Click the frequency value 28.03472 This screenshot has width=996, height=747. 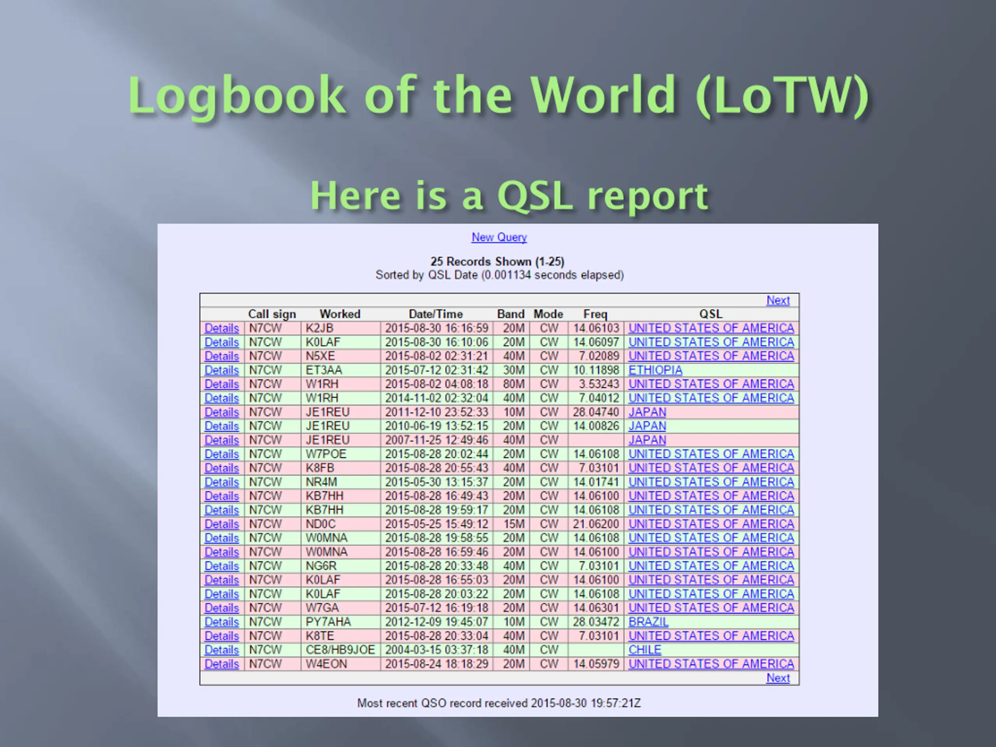[596, 622]
